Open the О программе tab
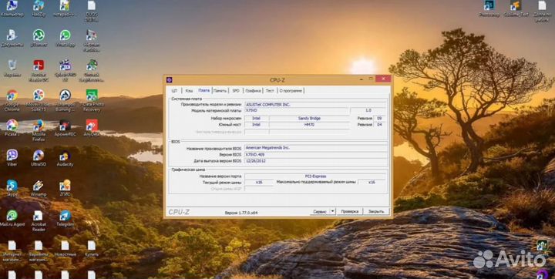Image resolution: width=555 pixels, height=279 pixels. [291, 91]
